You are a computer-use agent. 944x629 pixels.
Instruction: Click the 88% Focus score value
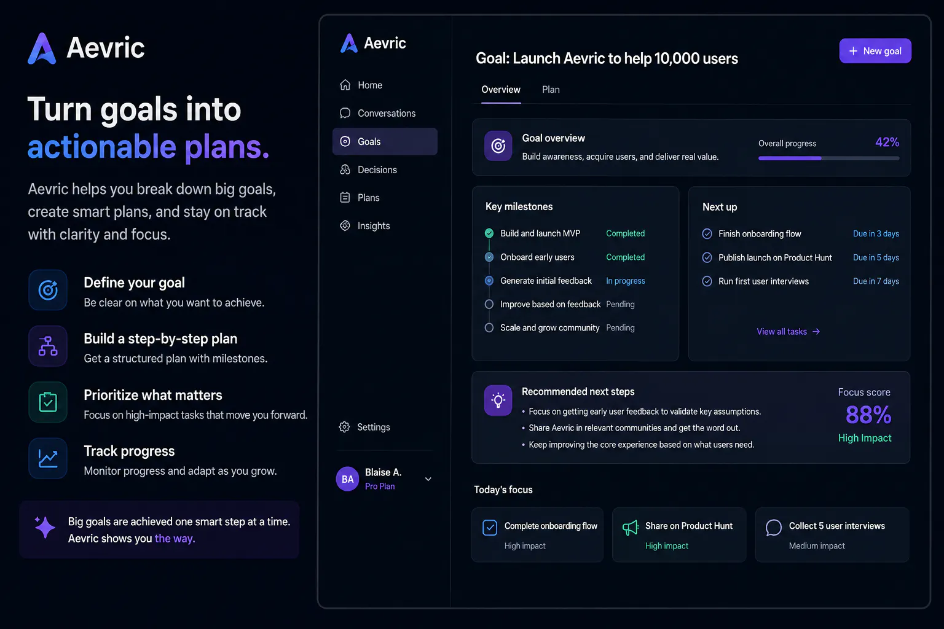click(868, 416)
